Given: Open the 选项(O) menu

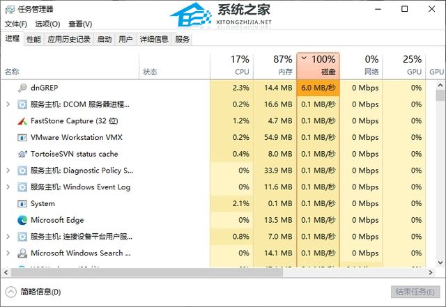Looking at the screenshot, I should click(x=47, y=24).
